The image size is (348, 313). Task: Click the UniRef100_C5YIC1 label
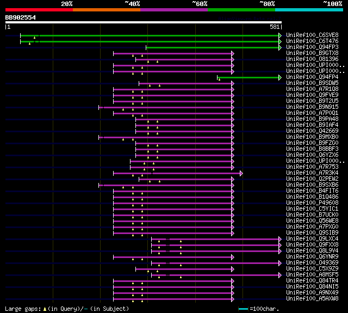tap(312, 209)
